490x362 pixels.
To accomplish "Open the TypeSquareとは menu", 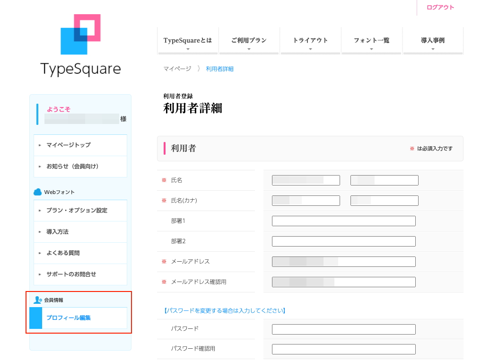I will tap(188, 41).
